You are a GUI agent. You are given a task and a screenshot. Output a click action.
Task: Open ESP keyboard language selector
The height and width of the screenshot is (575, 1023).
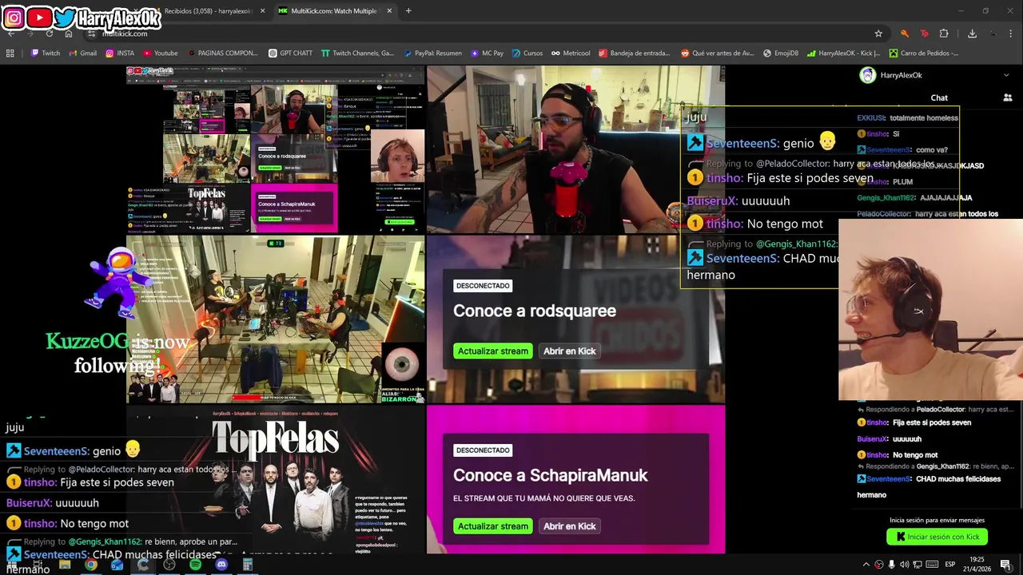pos(950,565)
